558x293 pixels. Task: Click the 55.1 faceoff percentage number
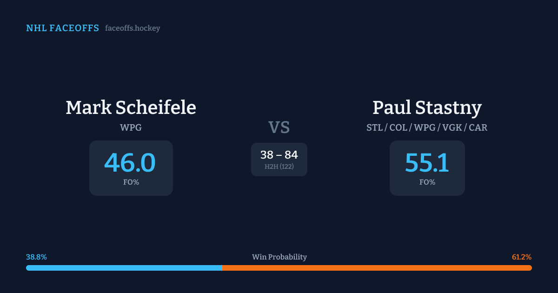point(427,163)
